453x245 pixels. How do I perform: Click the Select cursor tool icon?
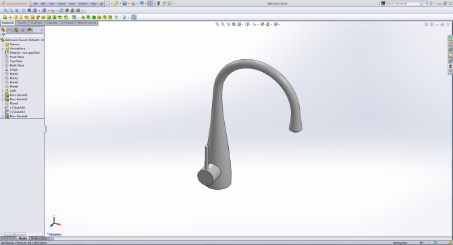150,3
